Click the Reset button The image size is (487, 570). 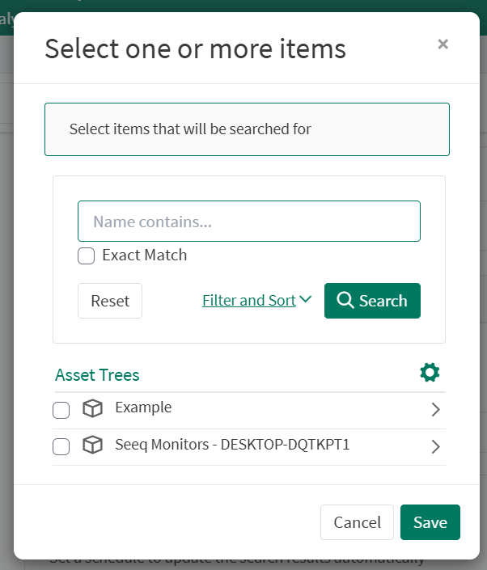[110, 301]
